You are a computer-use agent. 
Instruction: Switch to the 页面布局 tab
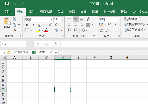coord(46,12)
